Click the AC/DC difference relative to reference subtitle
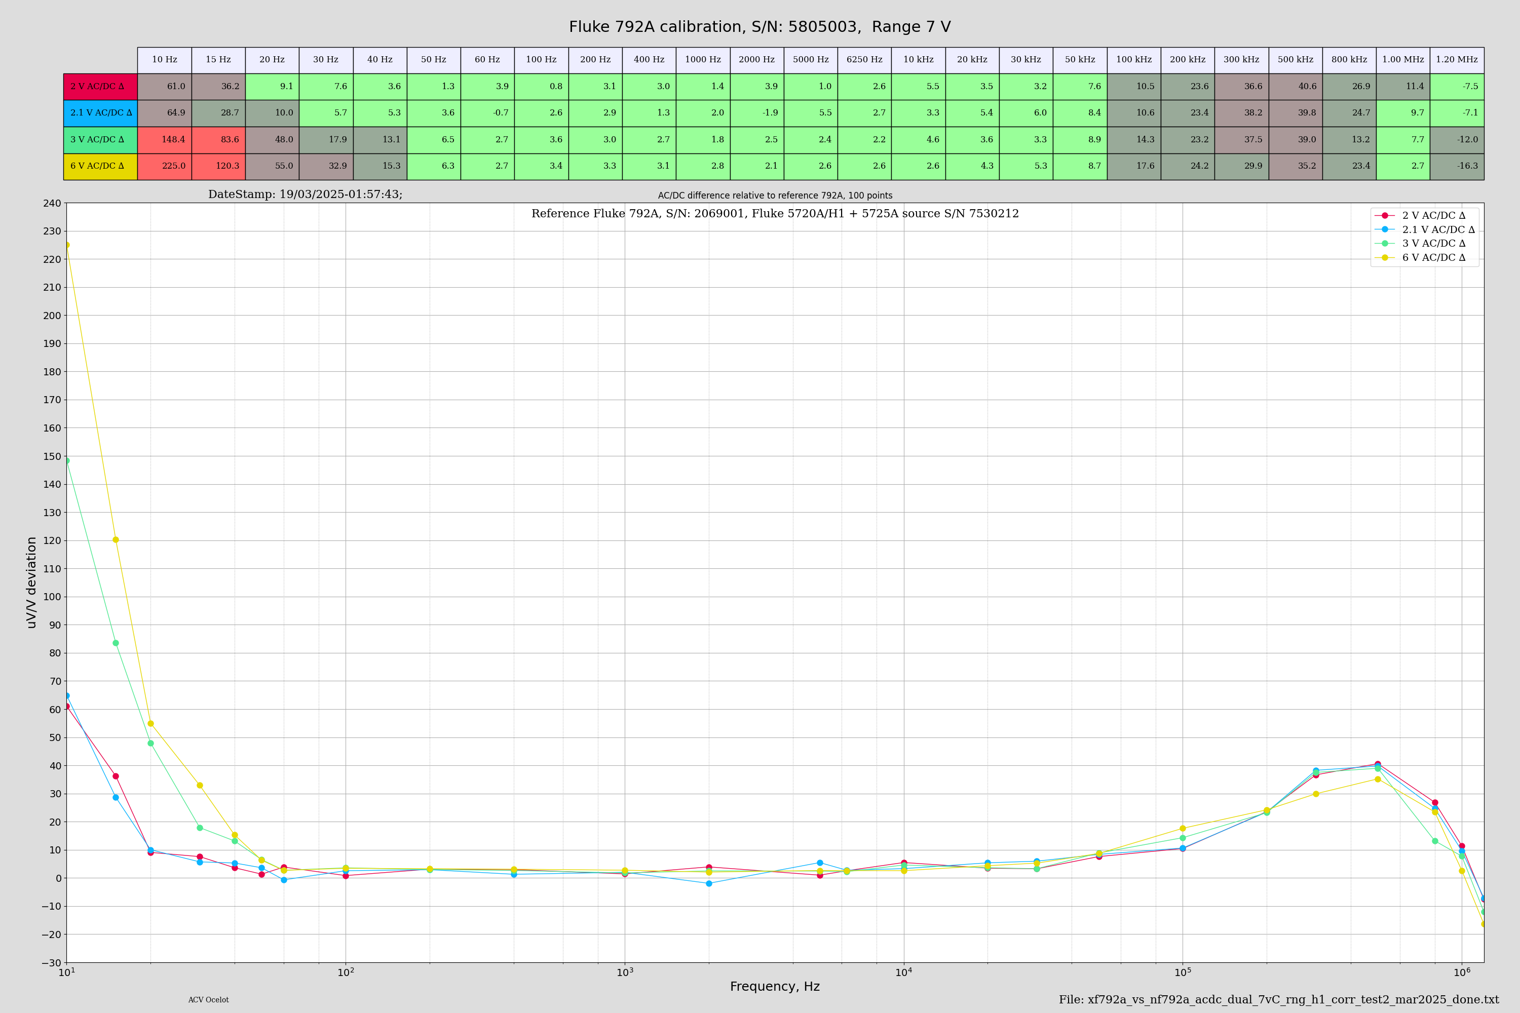This screenshot has width=1520, height=1013. (x=775, y=196)
